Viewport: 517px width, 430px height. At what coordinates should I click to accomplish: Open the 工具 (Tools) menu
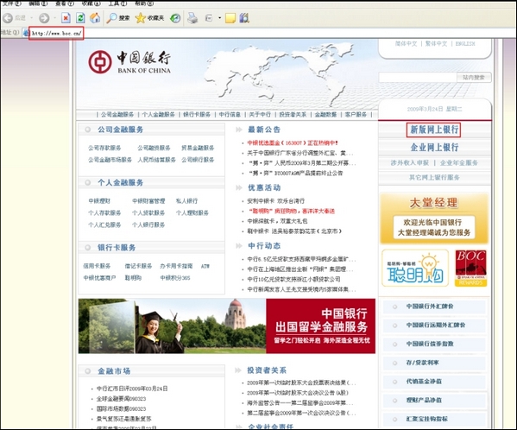[x=117, y=3]
